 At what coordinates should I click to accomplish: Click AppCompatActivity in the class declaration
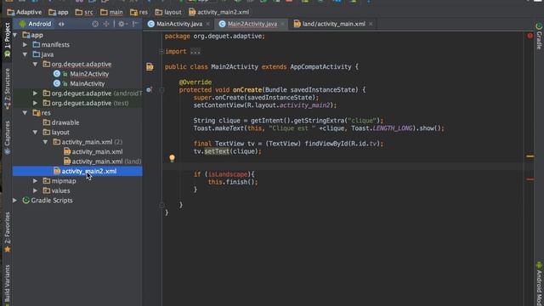[x=320, y=66]
